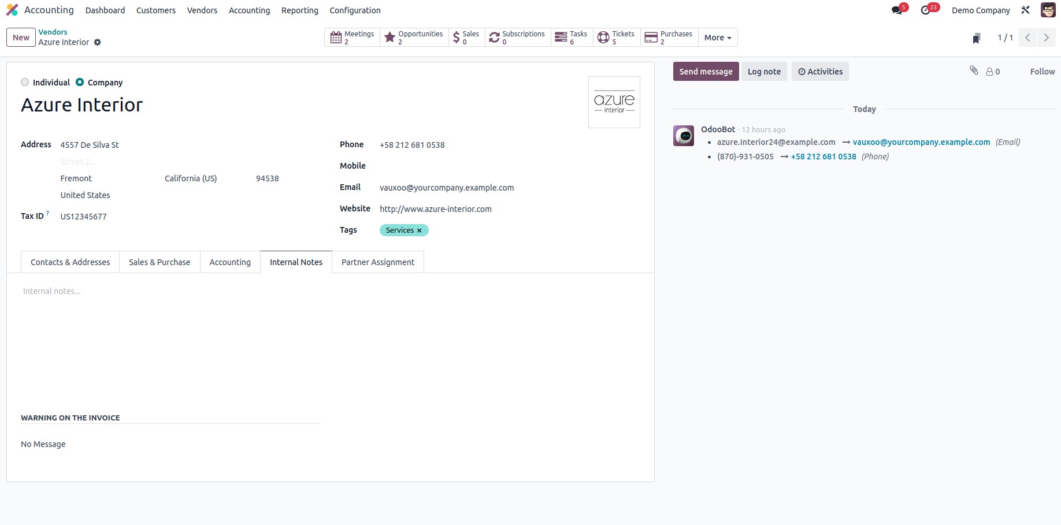The height and width of the screenshot is (525, 1061).
Task: Click the record pager 1 / 1
Action: (1005, 38)
